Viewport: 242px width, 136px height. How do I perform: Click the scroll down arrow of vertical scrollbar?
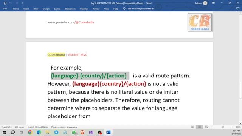point(240,124)
